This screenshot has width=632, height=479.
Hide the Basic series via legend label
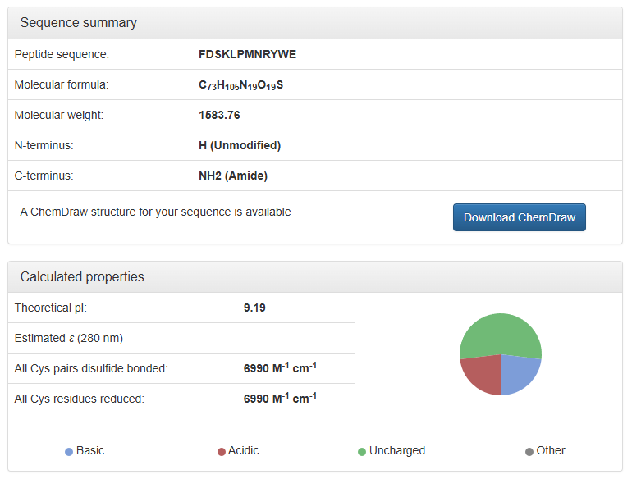tap(90, 451)
